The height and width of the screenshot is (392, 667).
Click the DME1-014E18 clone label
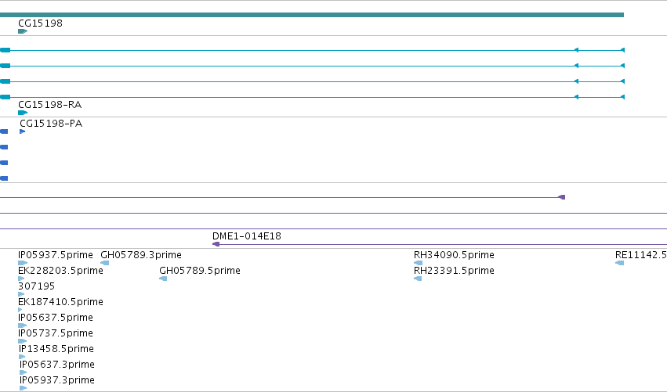click(x=247, y=236)
